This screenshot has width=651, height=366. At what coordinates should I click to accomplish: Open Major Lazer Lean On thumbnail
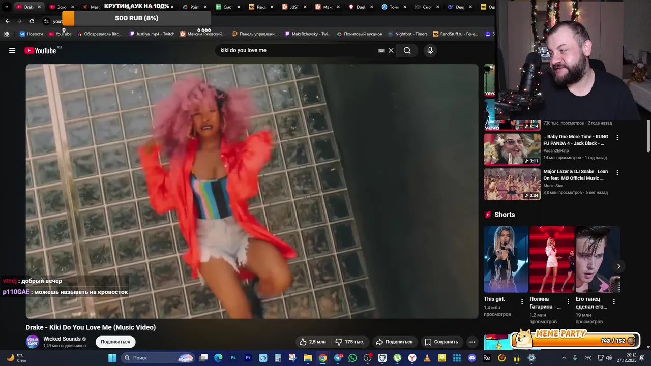point(512,184)
